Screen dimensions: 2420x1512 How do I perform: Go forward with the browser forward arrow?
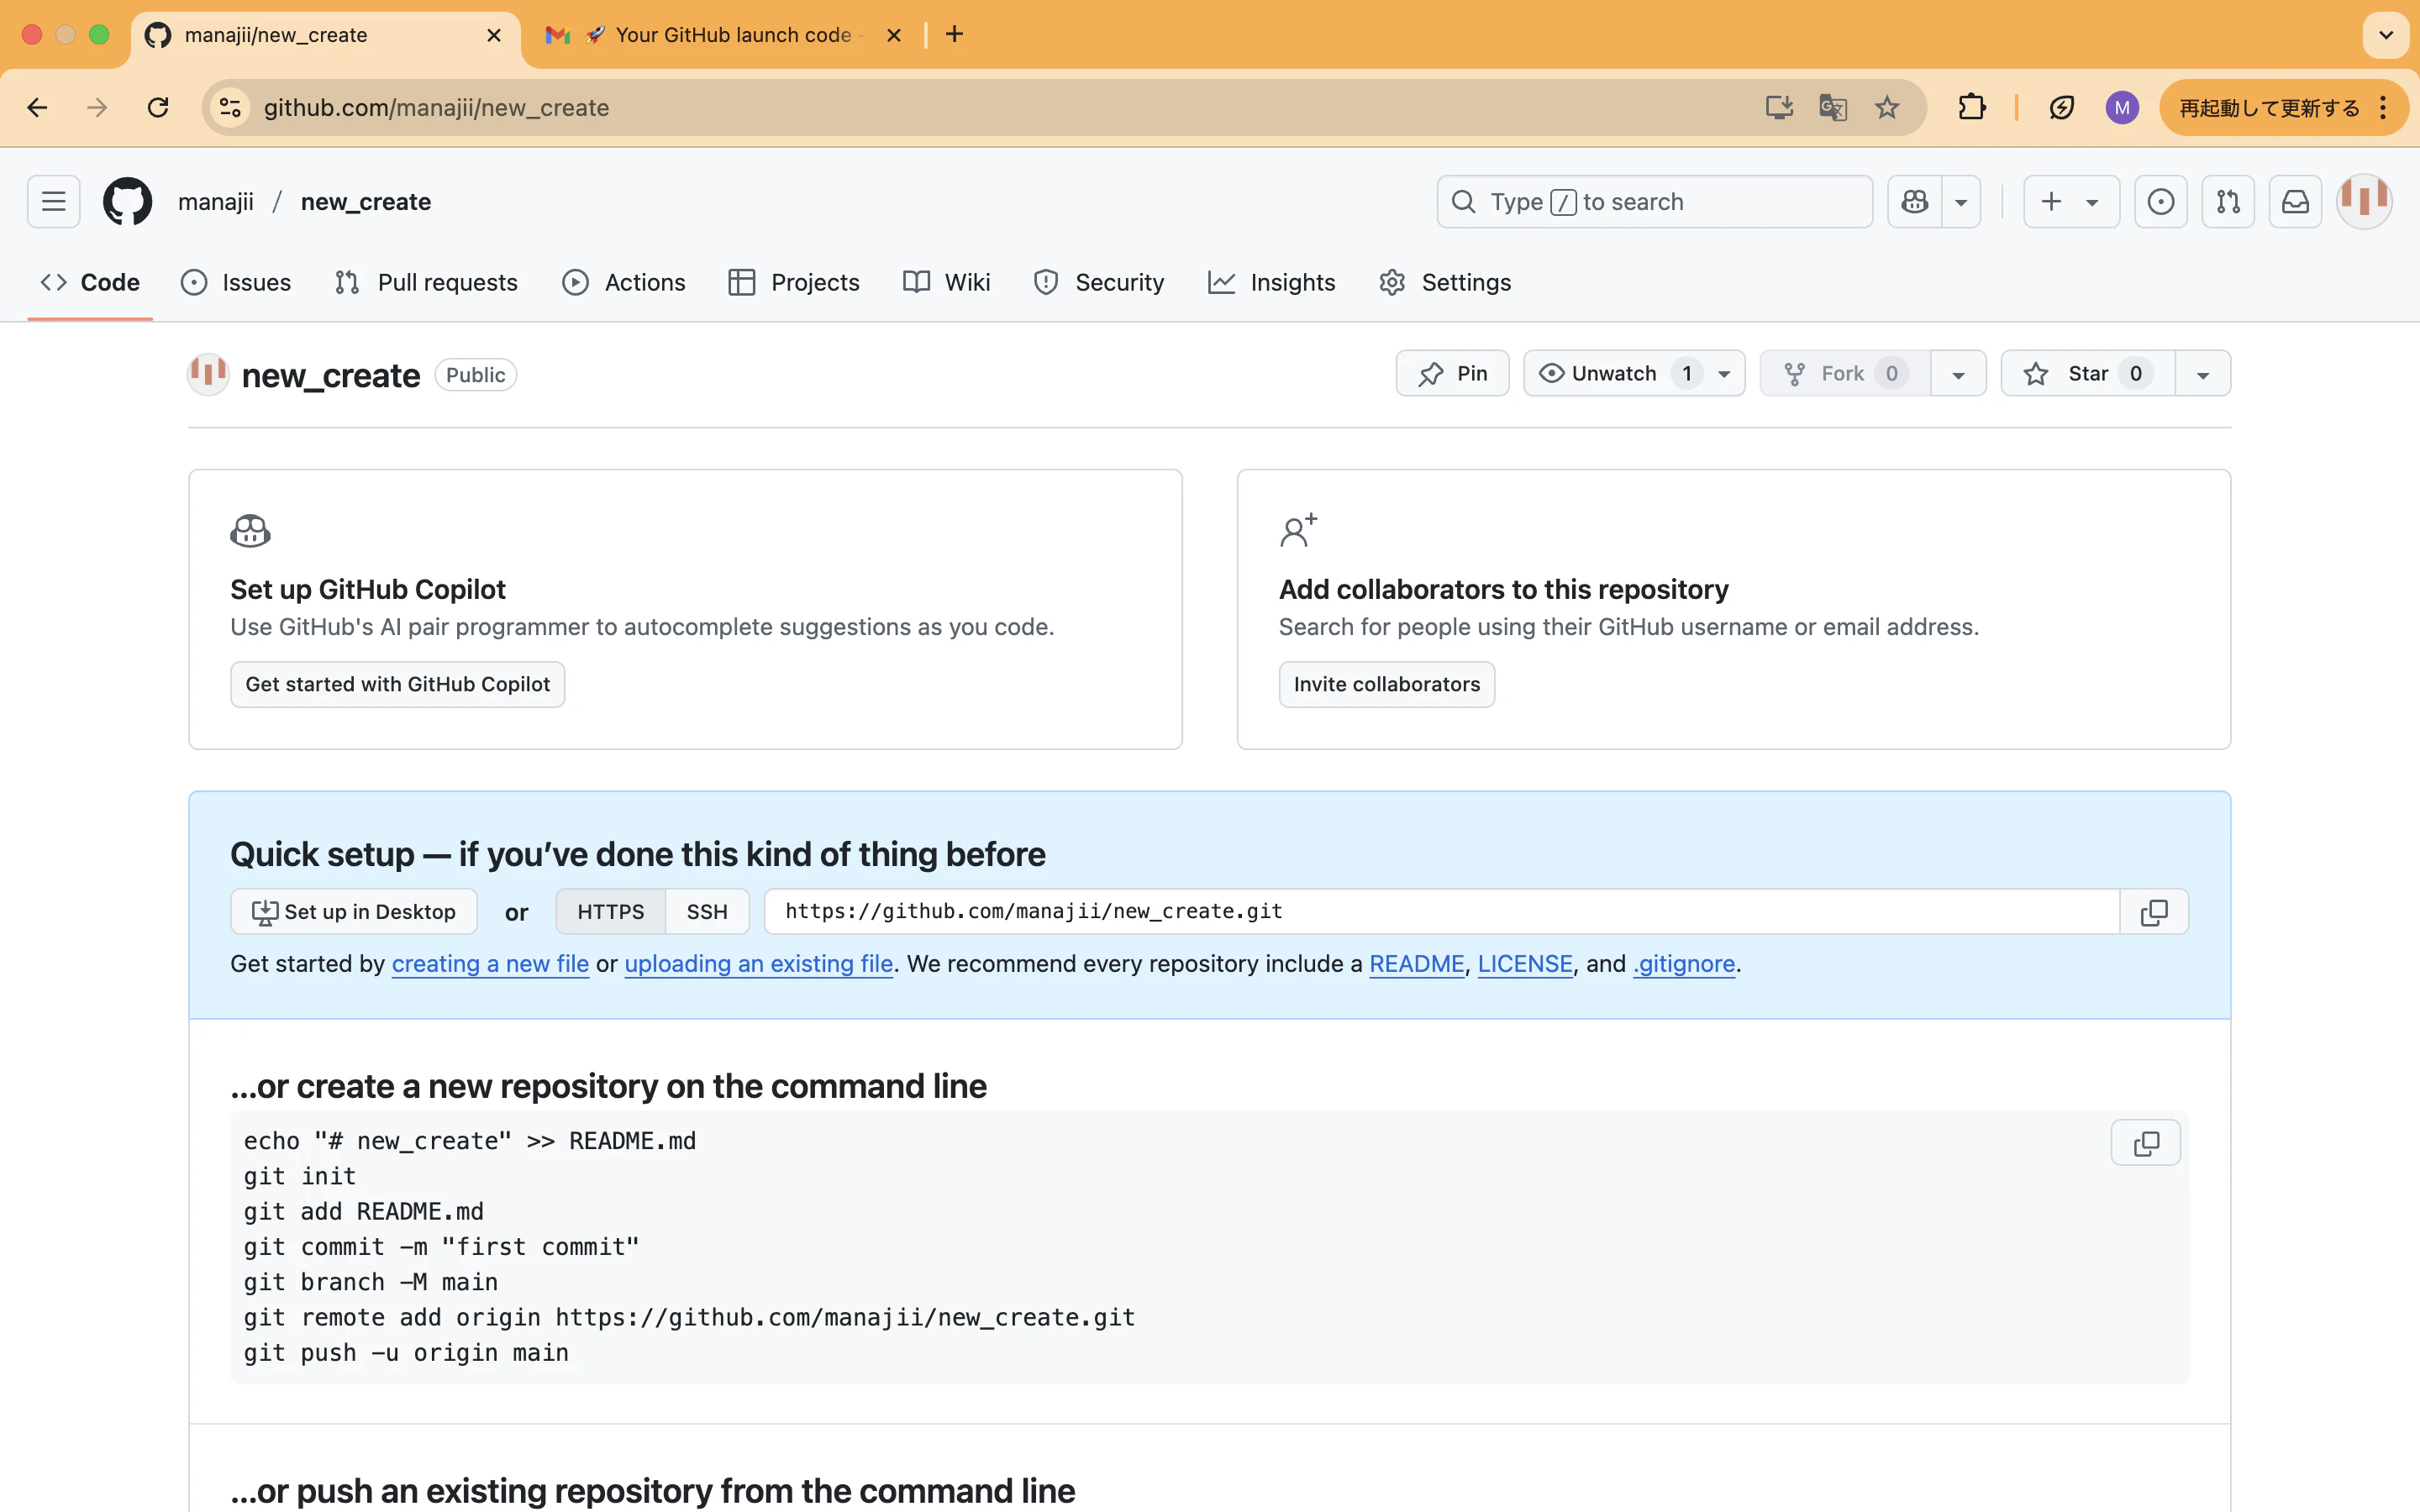[97, 108]
